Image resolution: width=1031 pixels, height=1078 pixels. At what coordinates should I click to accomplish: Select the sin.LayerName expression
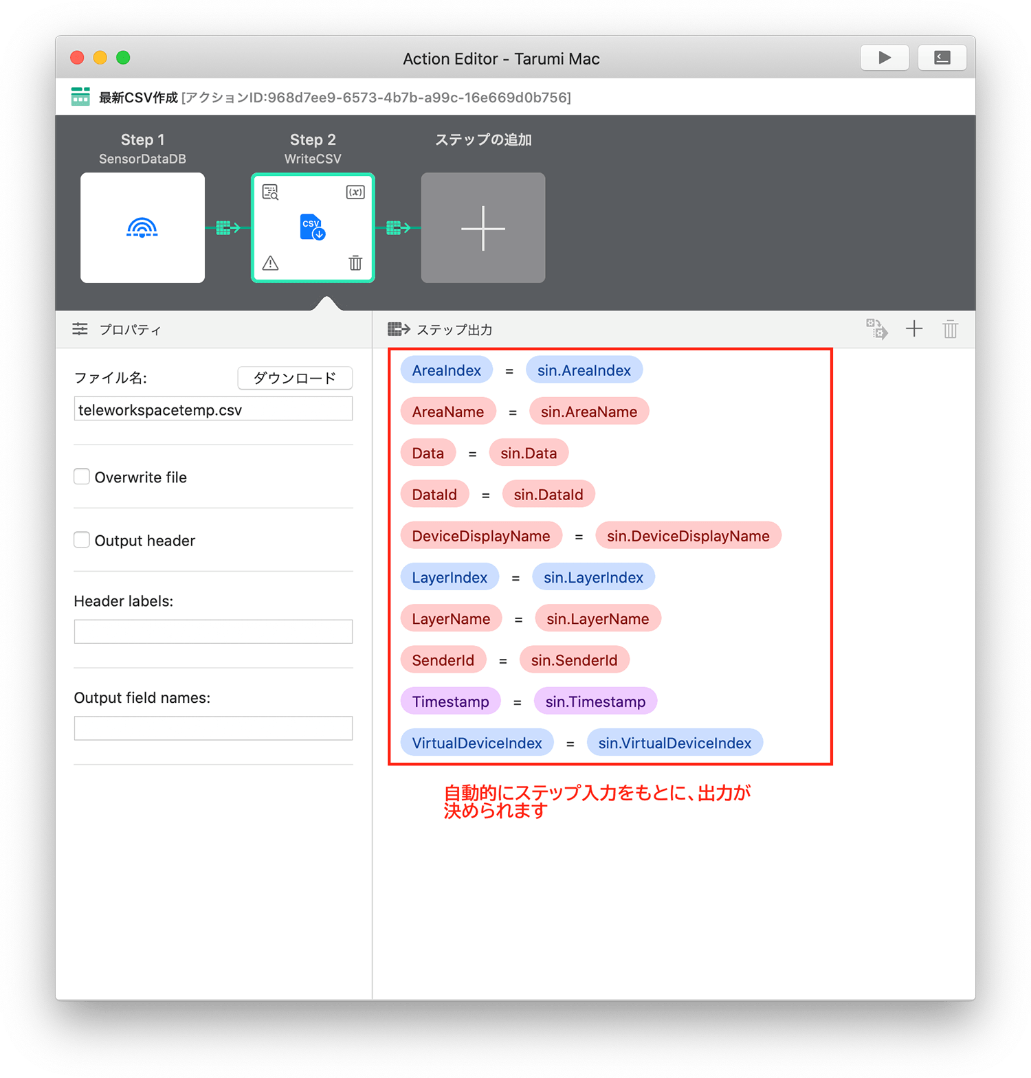coord(598,618)
